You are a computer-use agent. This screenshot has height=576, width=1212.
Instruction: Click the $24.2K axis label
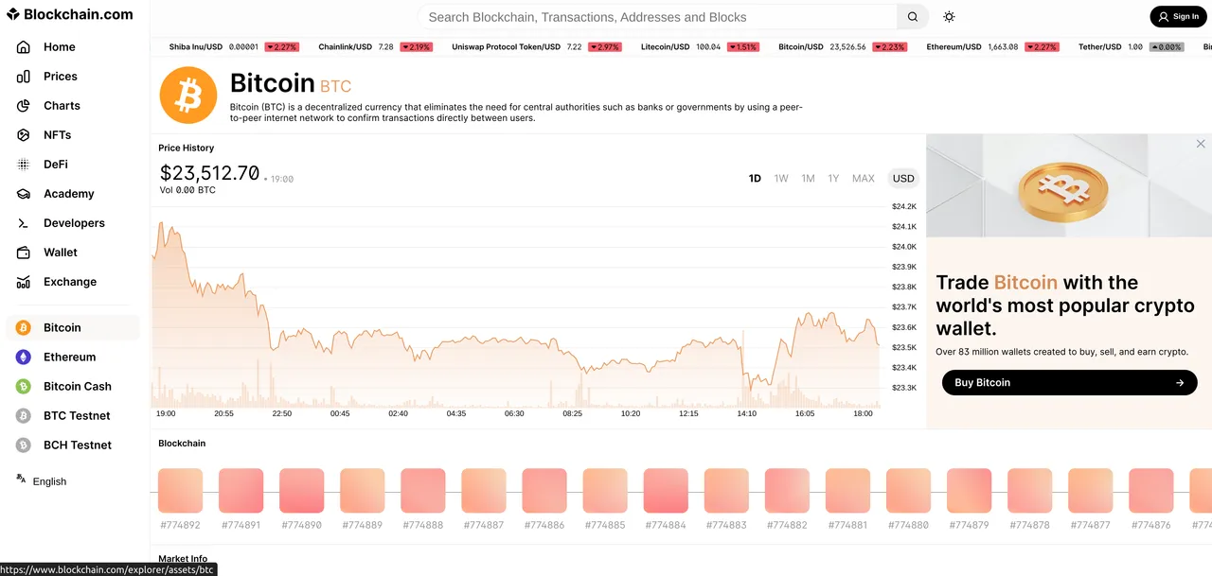[904, 206]
